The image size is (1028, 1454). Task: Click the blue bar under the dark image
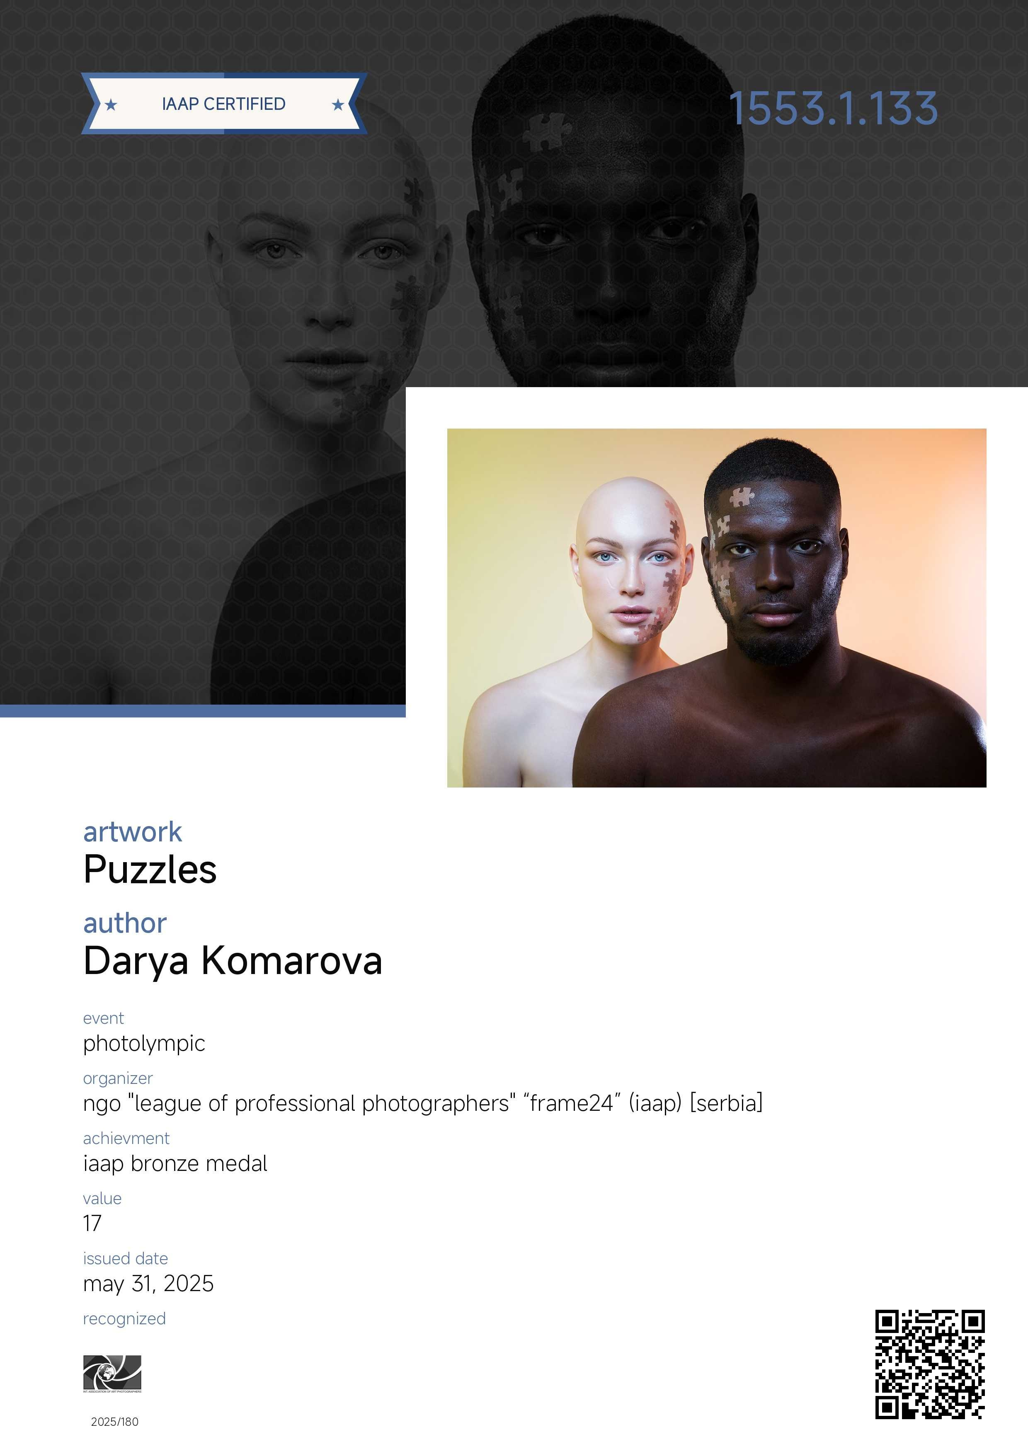[203, 711]
